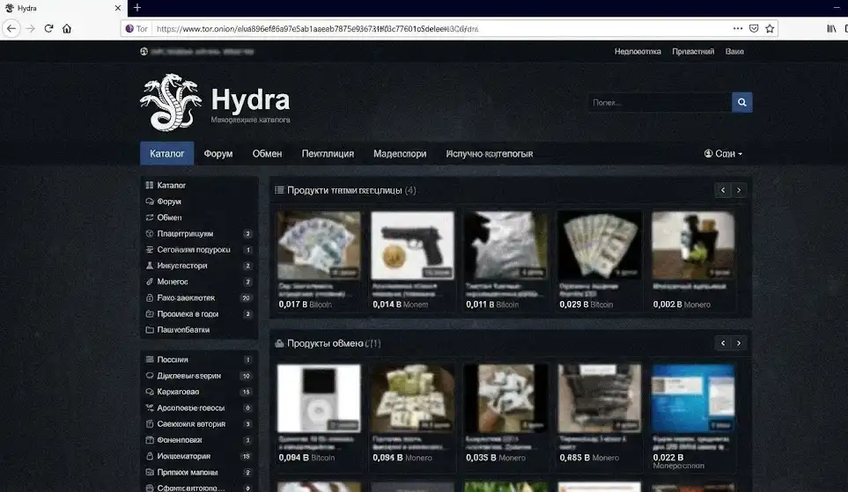The width and height of the screenshot is (848, 492).
Task: Open the sidebar category with badge 20
Action: pyautogui.click(x=198, y=297)
